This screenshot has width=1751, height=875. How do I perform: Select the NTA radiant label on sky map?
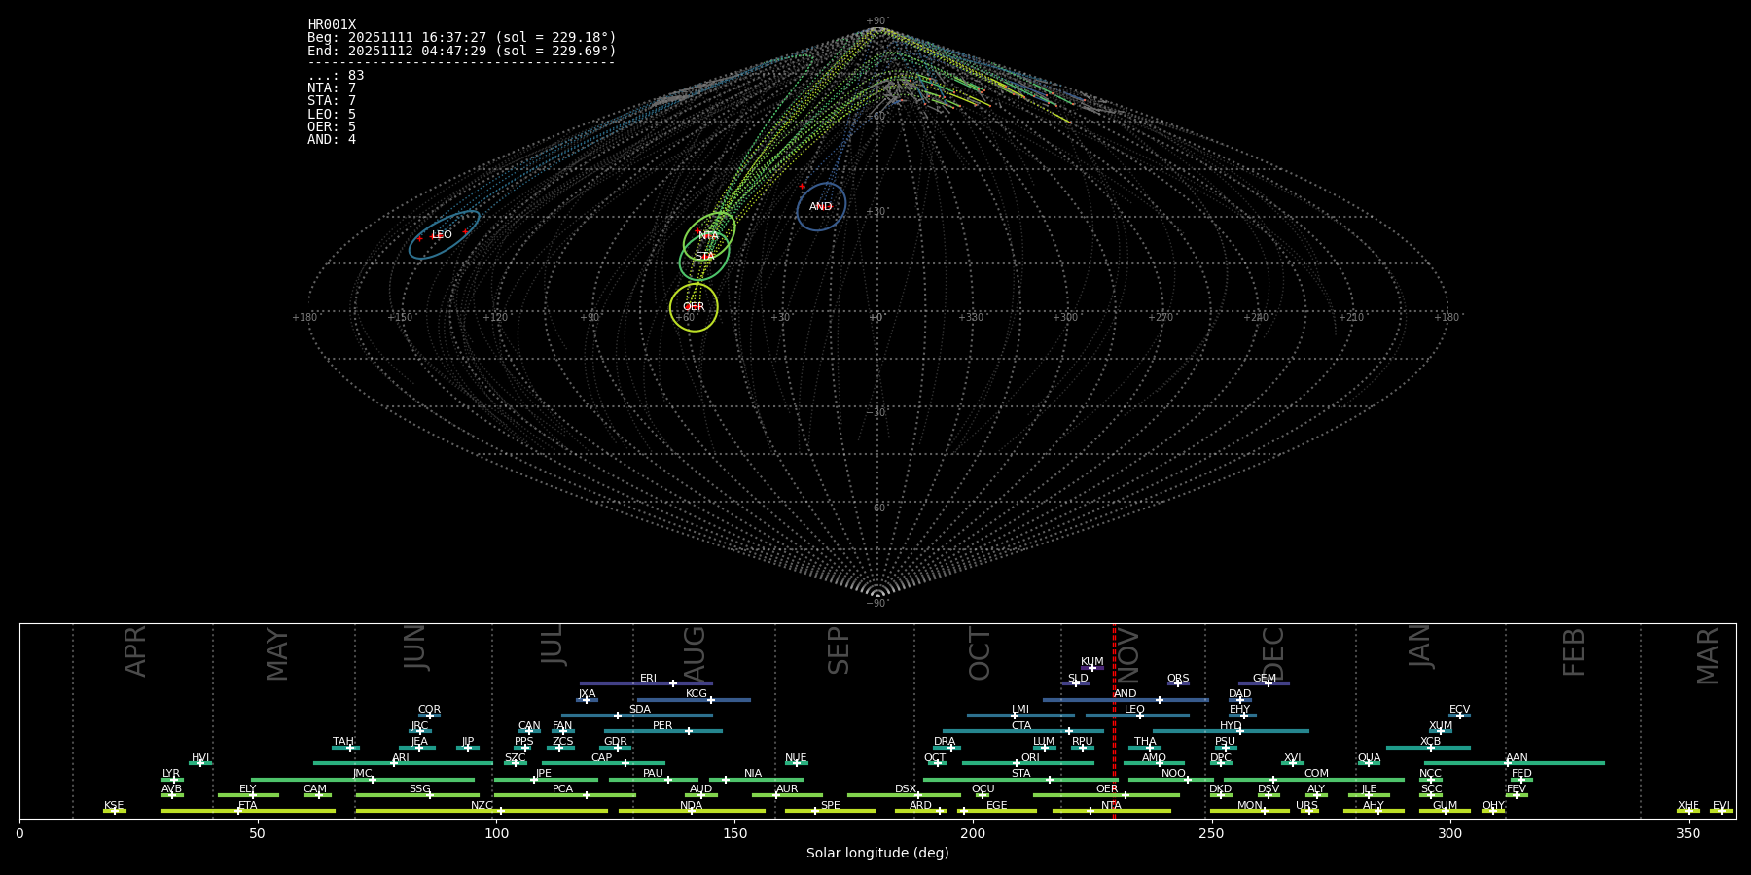point(708,236)
